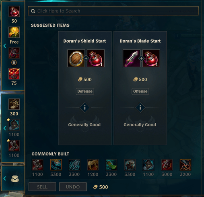Open the Doran's Shield Start info diamond
This screenshot has width=204, height=197.
pos(85,107)
